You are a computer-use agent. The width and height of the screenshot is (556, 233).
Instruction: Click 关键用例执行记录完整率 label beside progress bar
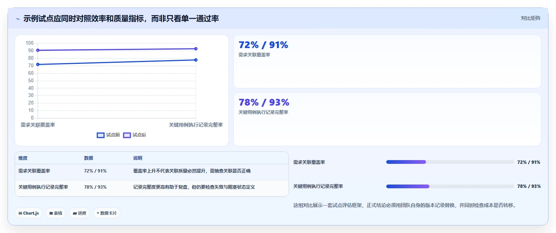pos(318,186)
